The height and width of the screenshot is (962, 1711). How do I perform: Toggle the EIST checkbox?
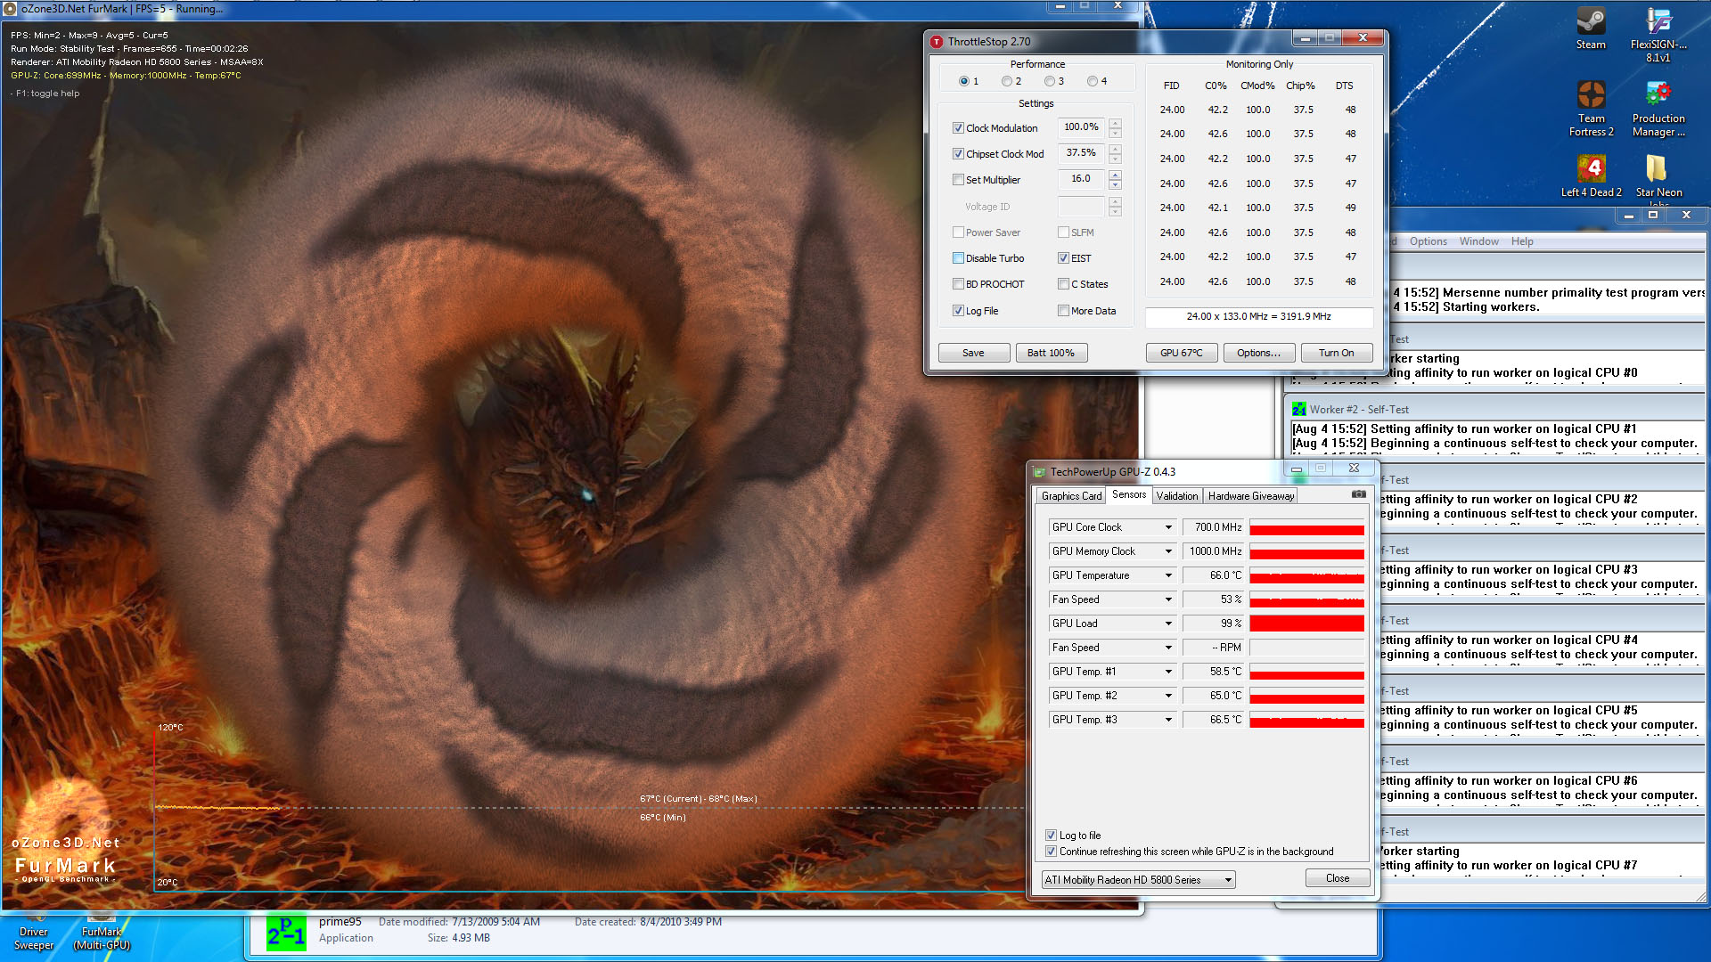tap(1063, 258)
